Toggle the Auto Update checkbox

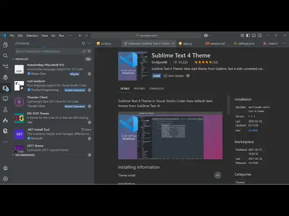165,76
